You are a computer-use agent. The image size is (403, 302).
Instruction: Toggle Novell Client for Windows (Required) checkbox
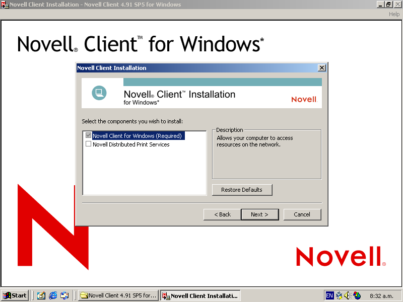(x=89, y=135)
